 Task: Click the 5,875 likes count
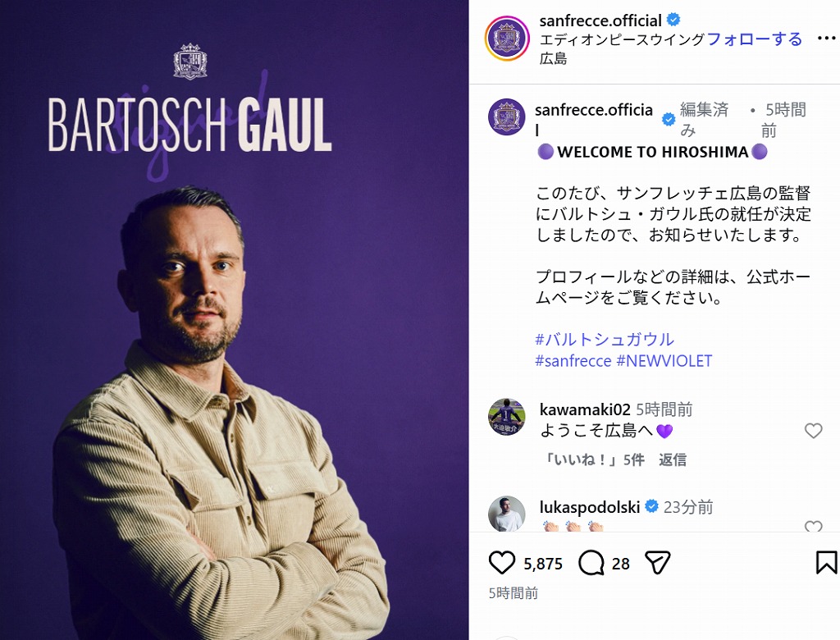(x=543, y=564)
